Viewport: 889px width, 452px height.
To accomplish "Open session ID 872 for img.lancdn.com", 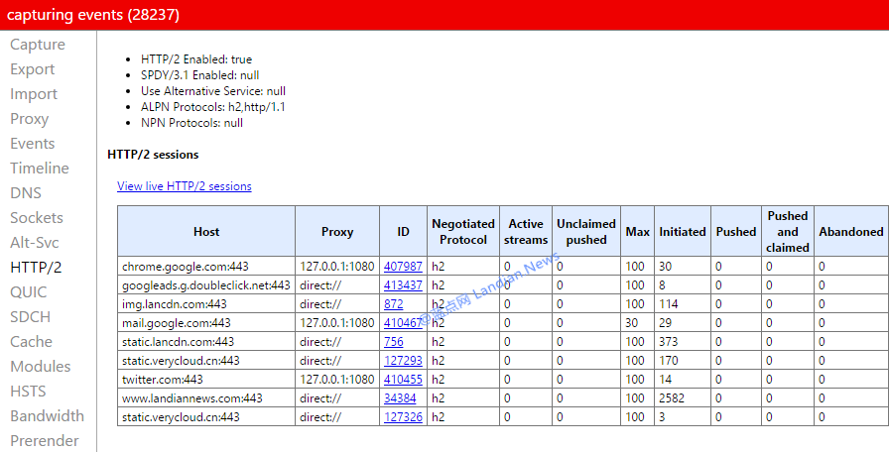I will point(394,304).
